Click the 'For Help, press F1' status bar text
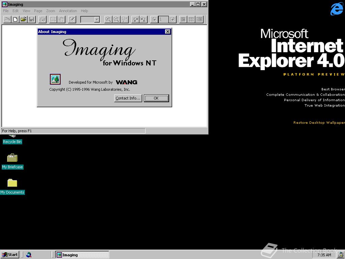345x259 pixels. pyautogui.click(x=17, y=131)
